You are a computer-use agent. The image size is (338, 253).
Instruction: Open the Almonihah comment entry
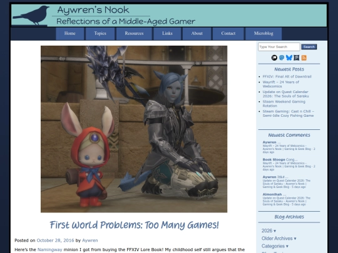[287, 200]
